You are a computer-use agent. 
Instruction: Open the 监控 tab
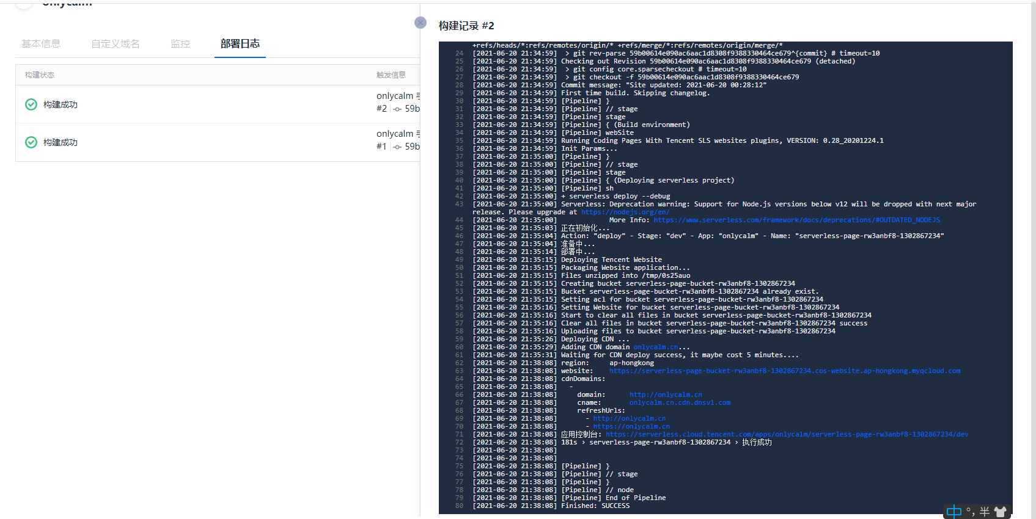(180, 43)
